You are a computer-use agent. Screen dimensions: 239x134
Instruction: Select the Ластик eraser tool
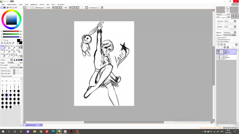pyautogui.click(x=8, y=51)
